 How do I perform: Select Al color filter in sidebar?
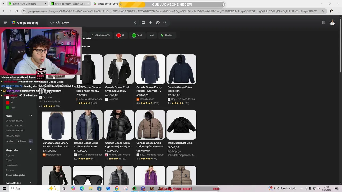pyautogui.click(x=9, y=102)
